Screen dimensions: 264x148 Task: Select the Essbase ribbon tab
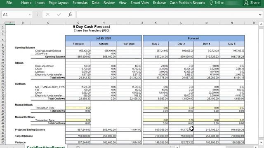point(159,3)
